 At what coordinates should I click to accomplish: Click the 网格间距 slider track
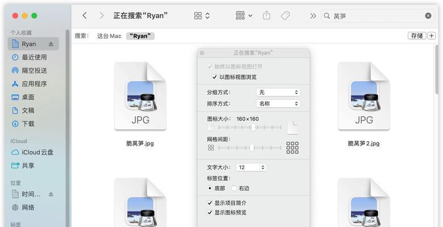(x=250, y=148)
